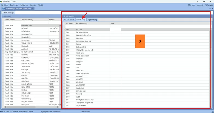
Task: Click the save icon on document tab
Action: [4, 8]
